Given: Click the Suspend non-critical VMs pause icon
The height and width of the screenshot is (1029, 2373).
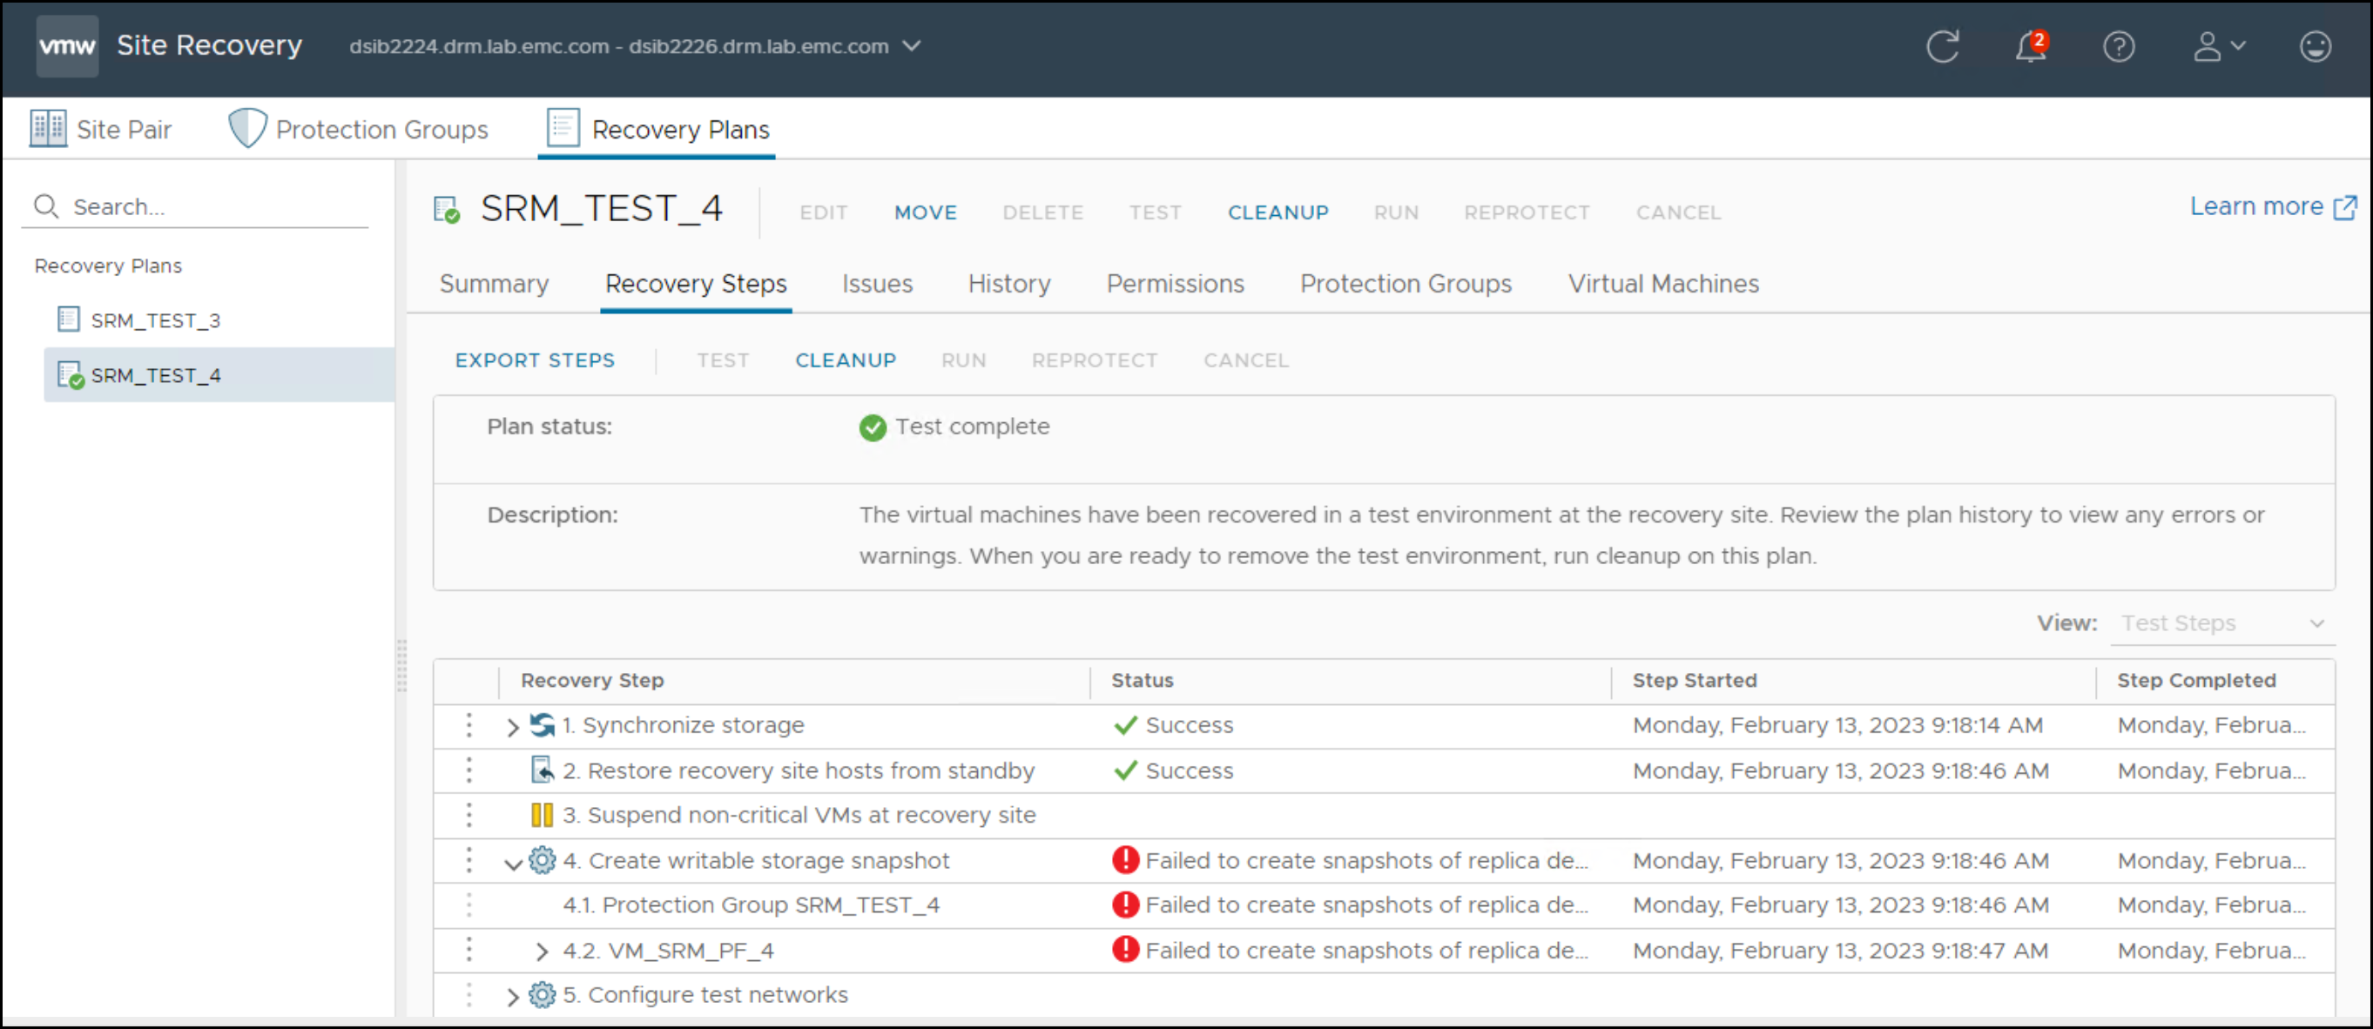Looking at the screenshot, I should 542,815.
